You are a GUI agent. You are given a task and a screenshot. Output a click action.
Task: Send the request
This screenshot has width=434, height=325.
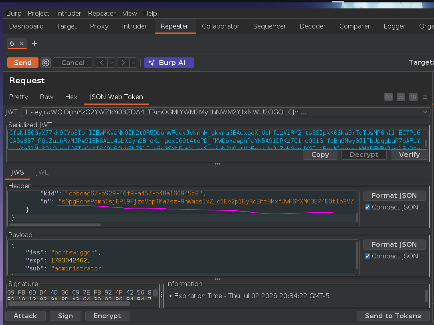pyautogui.click(x=23, y=63)
